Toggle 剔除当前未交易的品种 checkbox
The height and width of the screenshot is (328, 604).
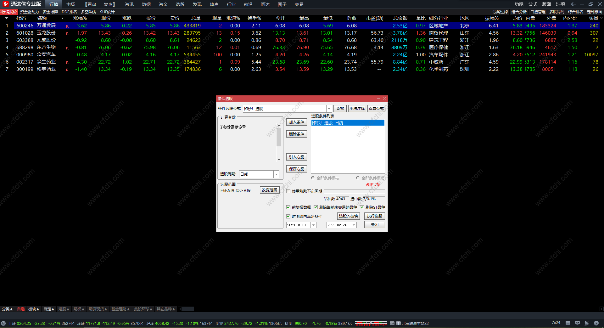[x=316, y=207]
